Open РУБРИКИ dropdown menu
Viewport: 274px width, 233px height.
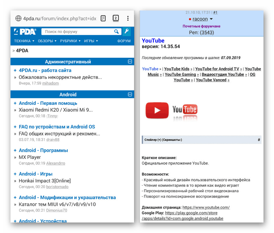point(70,41)
